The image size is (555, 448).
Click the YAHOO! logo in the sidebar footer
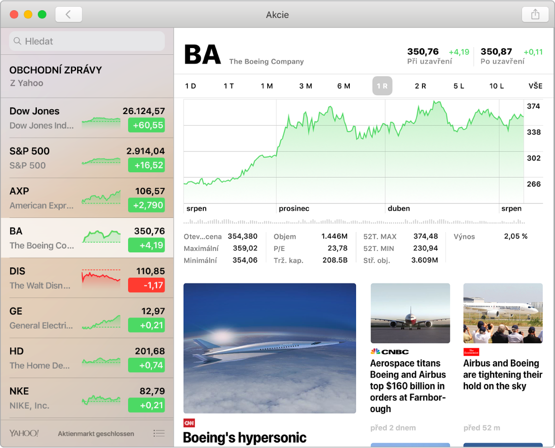pyautogui.click(x=24, y=433)
